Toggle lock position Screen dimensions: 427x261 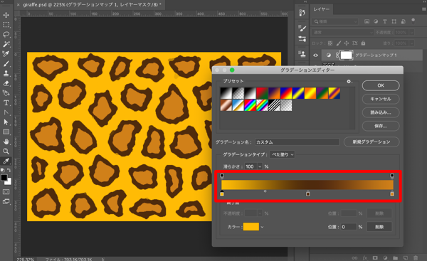click(x=347, y=43)
